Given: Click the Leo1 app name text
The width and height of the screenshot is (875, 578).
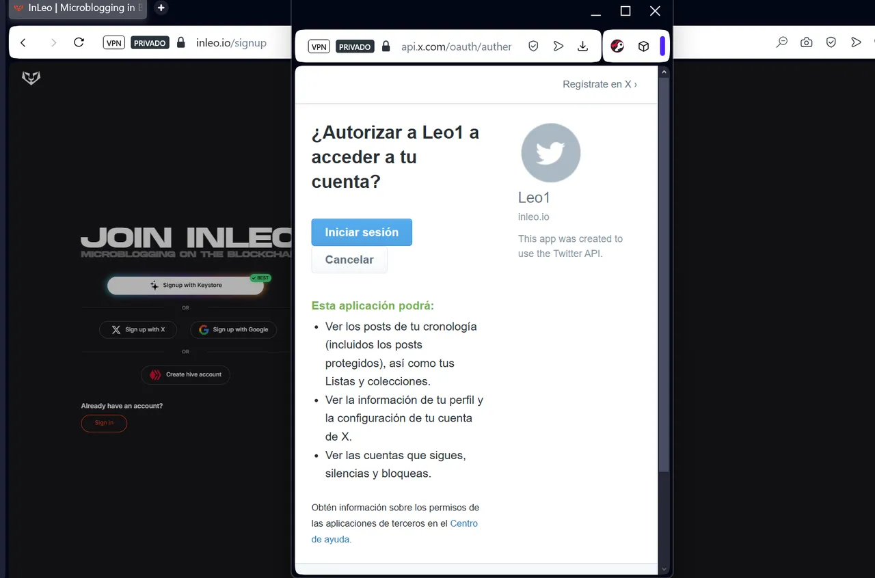Looking at the screenshot, I should click(x=534, y=197).
